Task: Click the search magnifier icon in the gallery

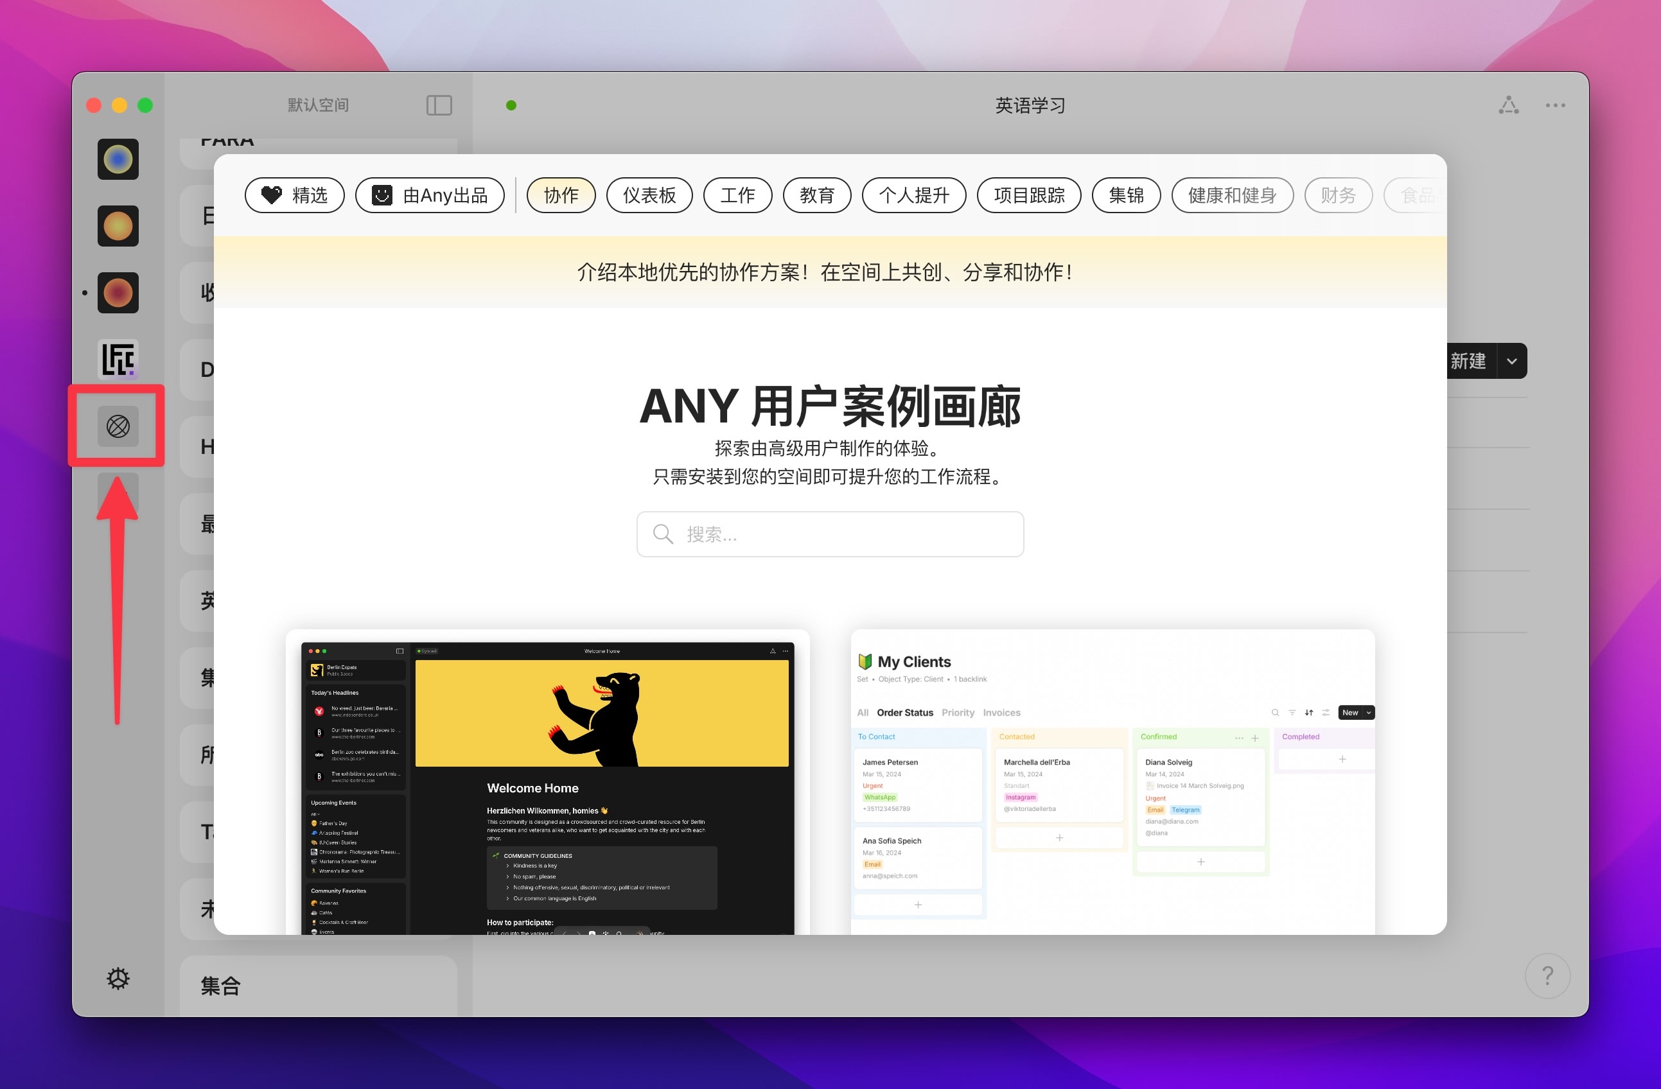Action: pos(662,534)
